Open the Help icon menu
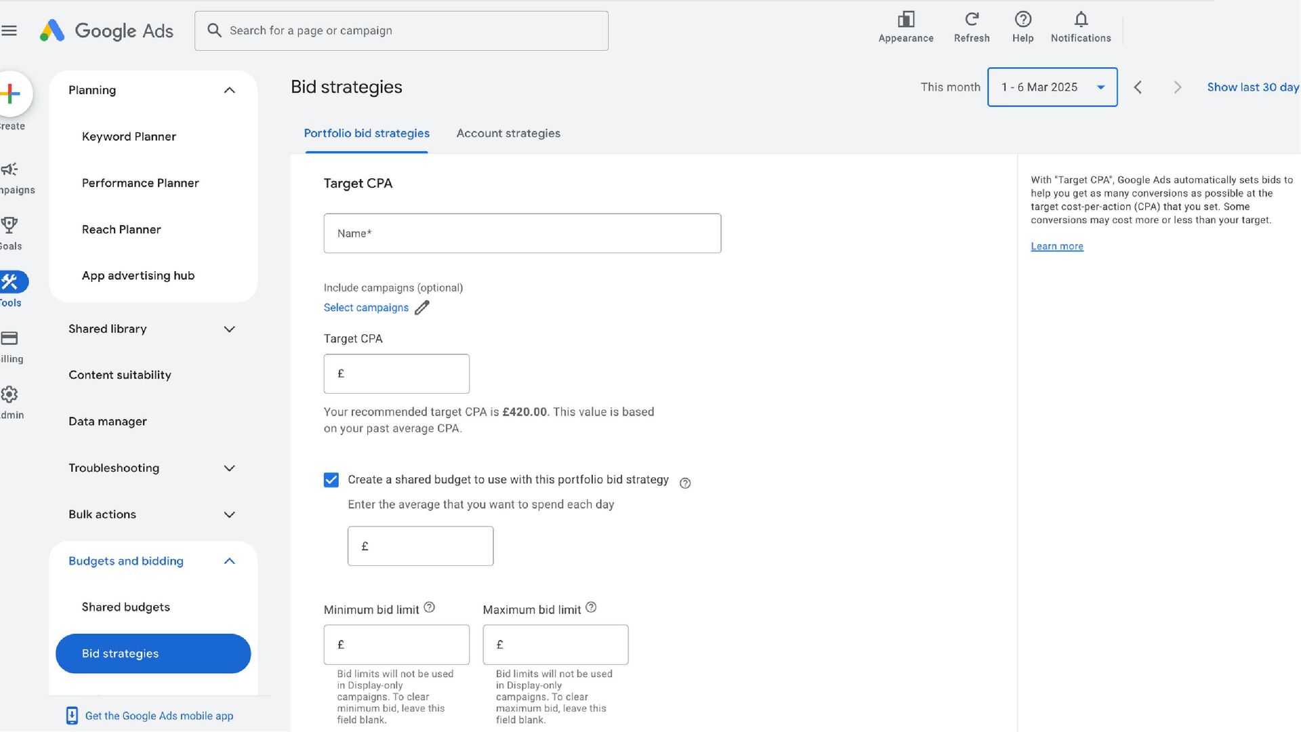 [1023, 20]
